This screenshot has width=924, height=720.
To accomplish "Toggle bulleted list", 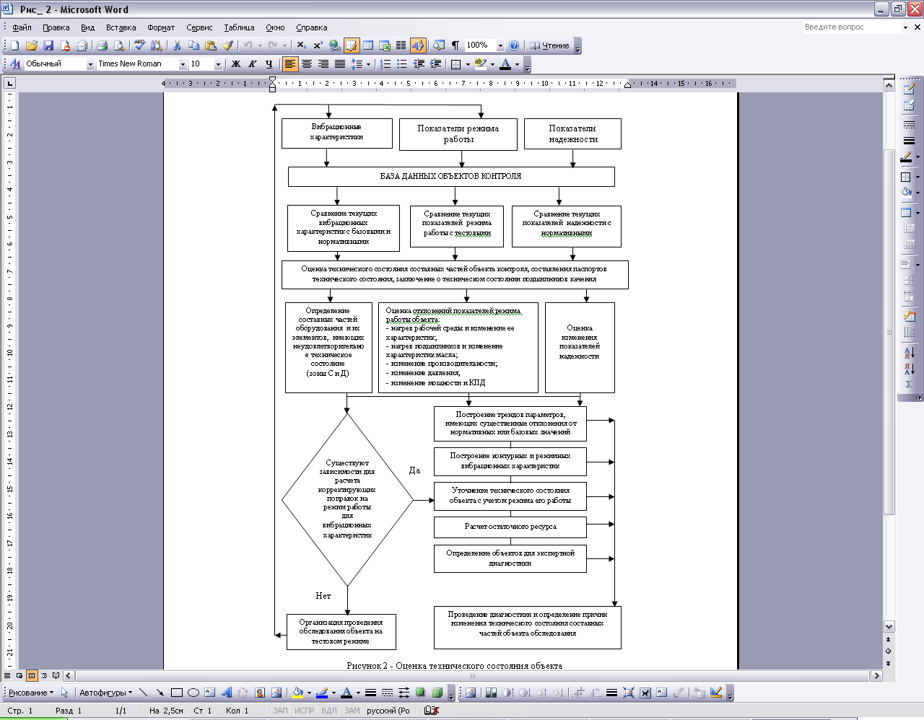I will pyautogui.click(x=402, y=64).
